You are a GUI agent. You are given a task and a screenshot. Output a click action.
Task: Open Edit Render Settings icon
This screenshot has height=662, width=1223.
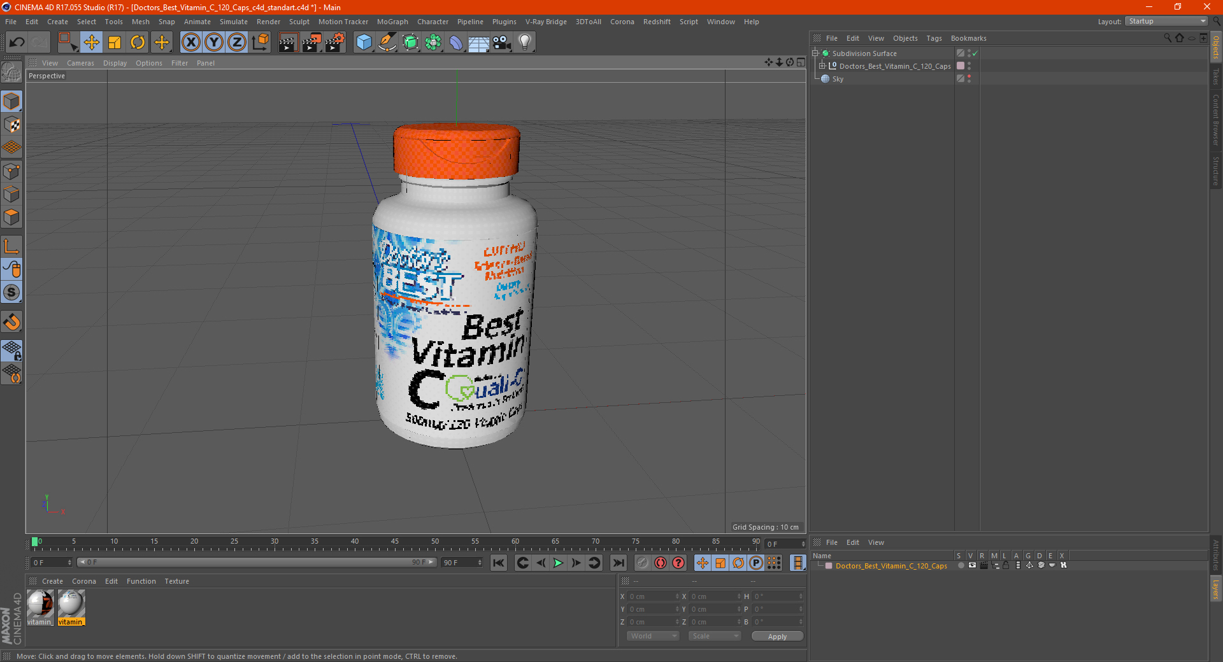[x=335, y=43]
